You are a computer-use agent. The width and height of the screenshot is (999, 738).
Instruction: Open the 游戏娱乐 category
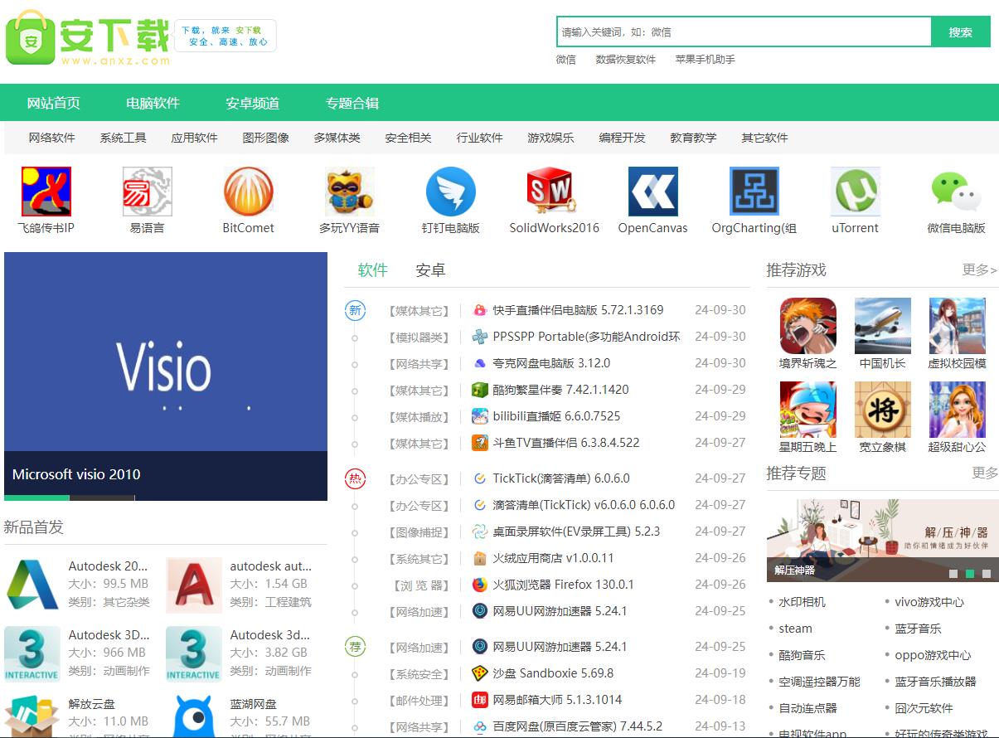[551, 138]
